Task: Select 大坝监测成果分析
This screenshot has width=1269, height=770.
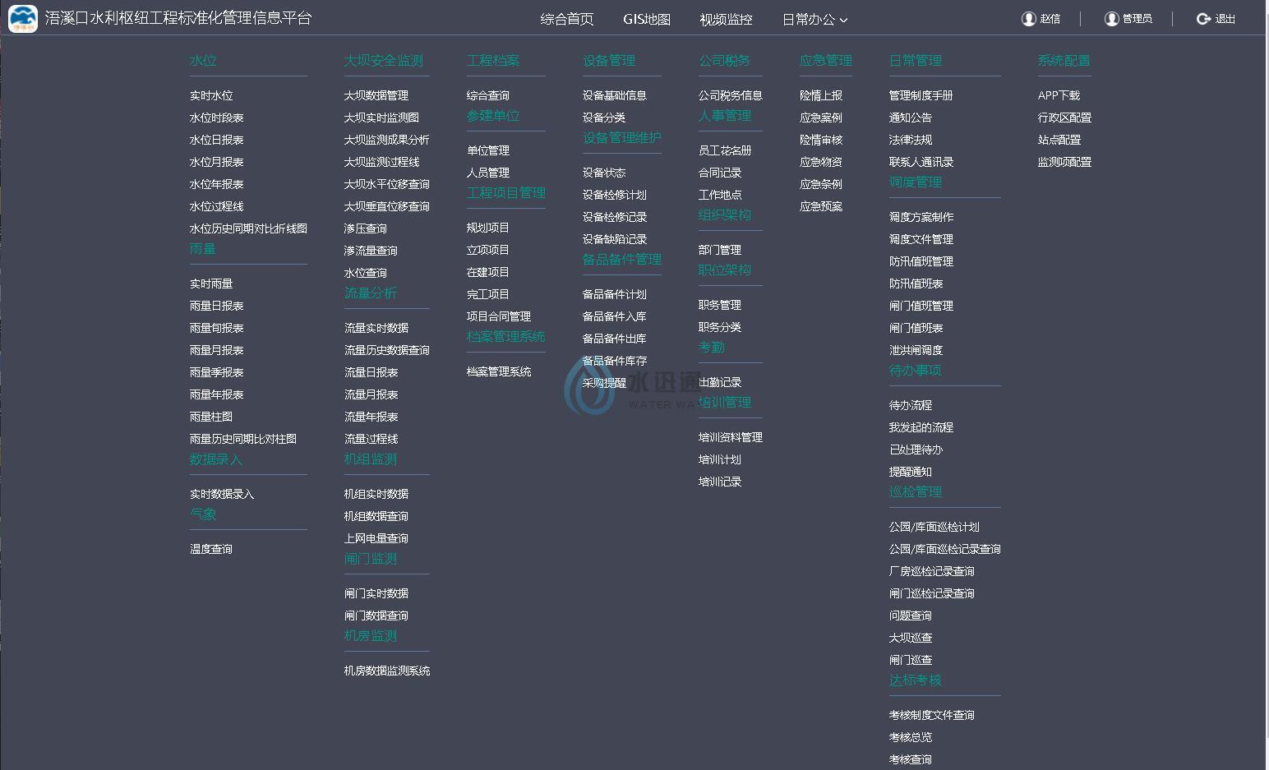Action: pyautogui.click(x=387, y=140)
